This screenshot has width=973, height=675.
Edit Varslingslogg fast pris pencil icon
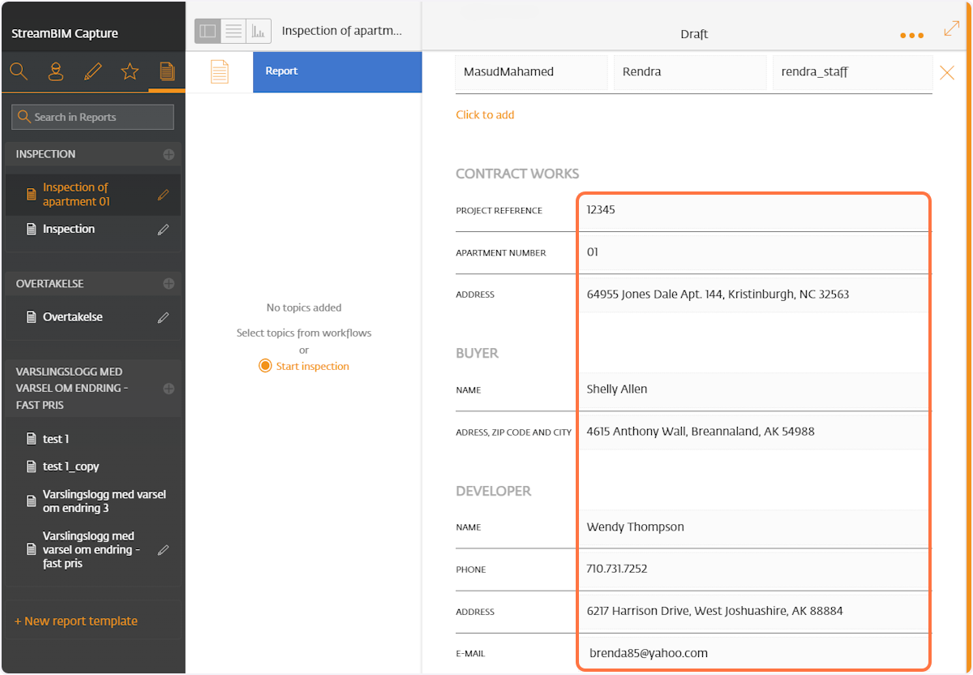pyautogui.click(x=163, y=550)
